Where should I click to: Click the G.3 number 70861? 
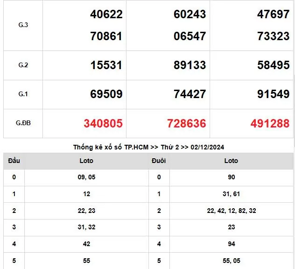click(106, 36)
